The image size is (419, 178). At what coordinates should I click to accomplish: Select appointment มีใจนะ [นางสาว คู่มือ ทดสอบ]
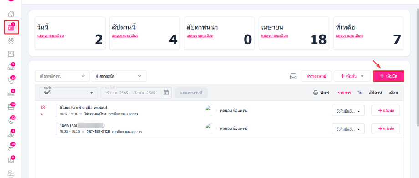tap(83, 108)
